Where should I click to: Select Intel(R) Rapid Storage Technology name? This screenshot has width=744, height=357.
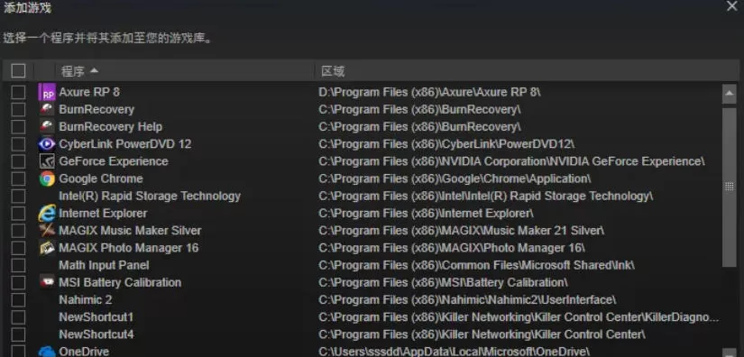click(x=150, y=197)
